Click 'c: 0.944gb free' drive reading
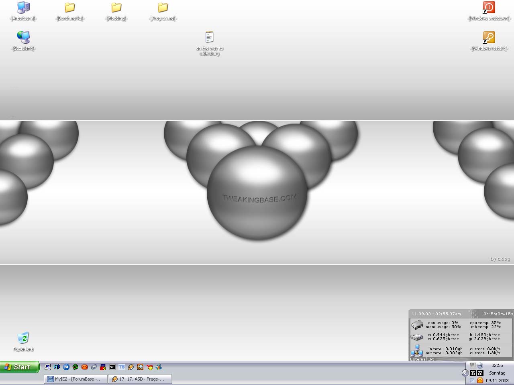The width and height of the screenshot is (514, 385). (x=443, y=334)
